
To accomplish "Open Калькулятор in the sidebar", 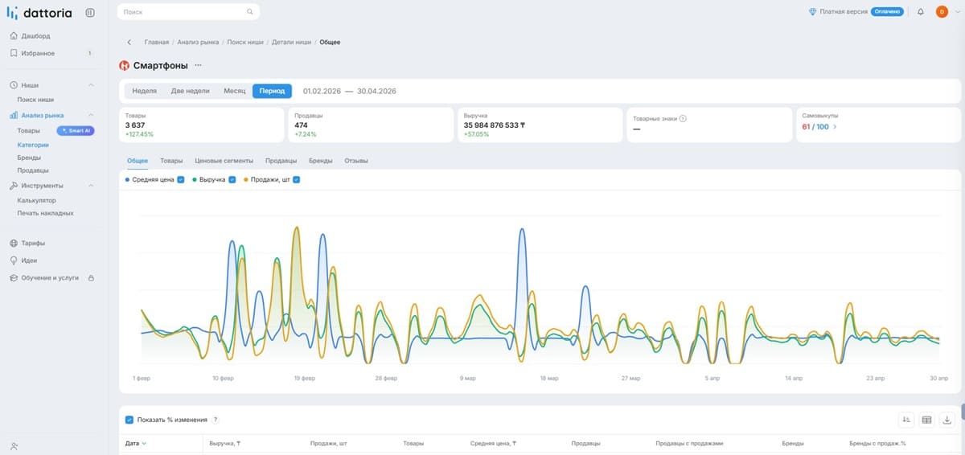I will tap(37, 200).
